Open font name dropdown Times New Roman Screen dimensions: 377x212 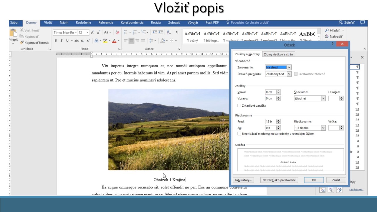(76, 32)
